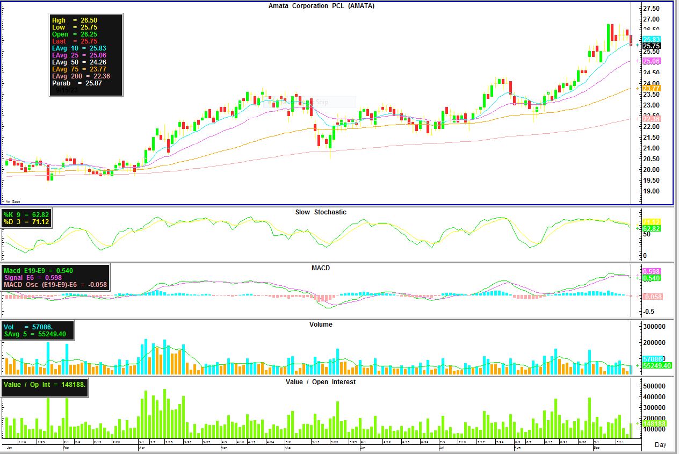Click the 23.00 price axis label
The height and width of the screenshot is (454, 679).
(x=651, y=105)
